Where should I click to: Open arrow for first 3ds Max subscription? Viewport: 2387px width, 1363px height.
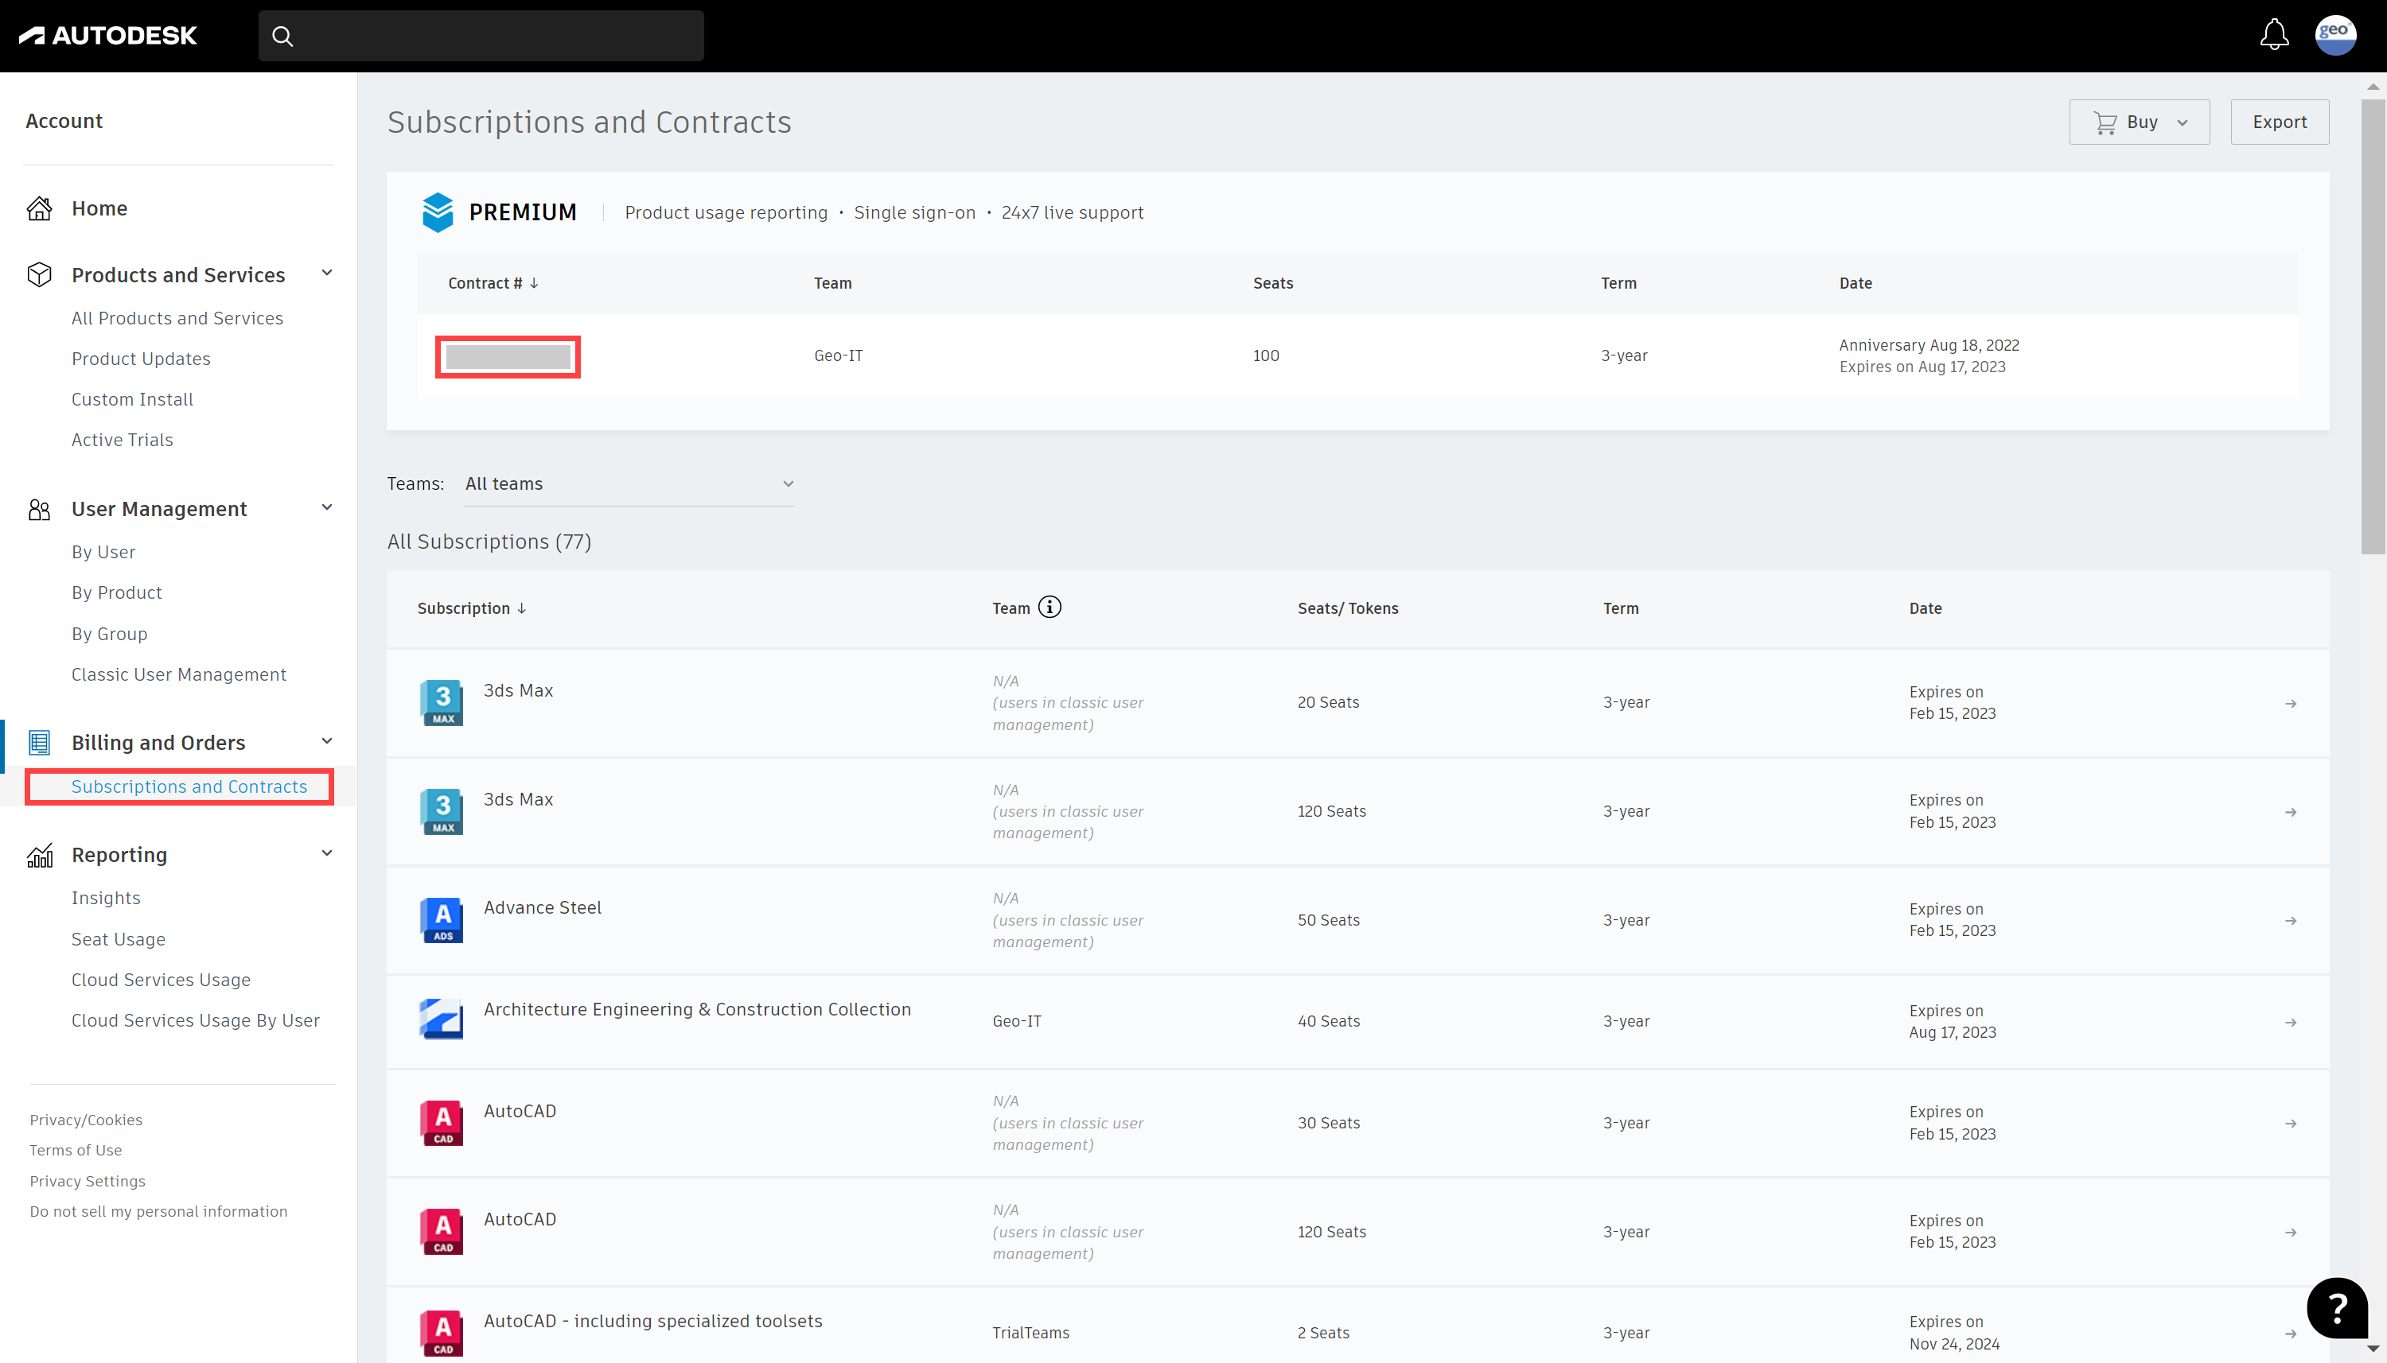click(x=2290, y=703)
